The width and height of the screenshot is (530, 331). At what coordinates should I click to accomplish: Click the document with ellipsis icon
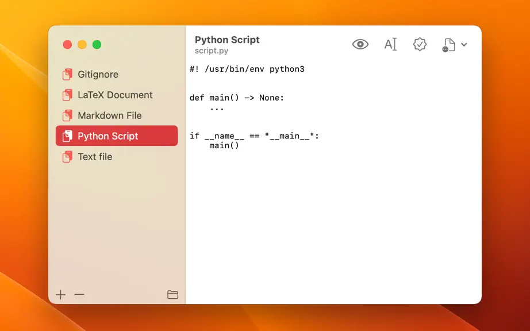point(448,45)
